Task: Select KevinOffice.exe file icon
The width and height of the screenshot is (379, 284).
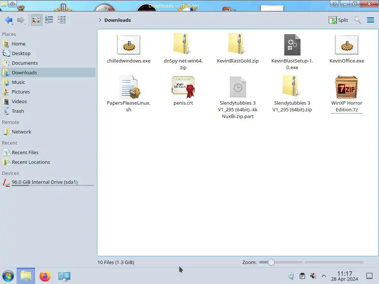Action: pos(346,45)
